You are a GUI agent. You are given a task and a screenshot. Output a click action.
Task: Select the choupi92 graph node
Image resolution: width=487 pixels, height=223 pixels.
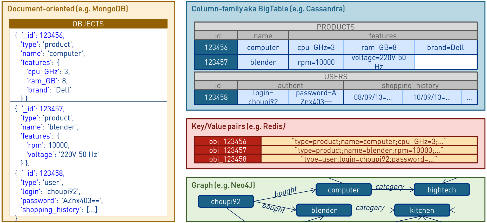coord(225,202)
